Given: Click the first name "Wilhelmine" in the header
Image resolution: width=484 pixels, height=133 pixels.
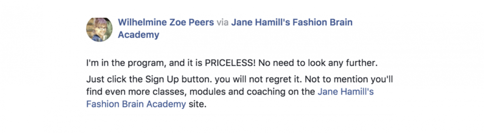Looking at the screenshot, I should point(142,22).
